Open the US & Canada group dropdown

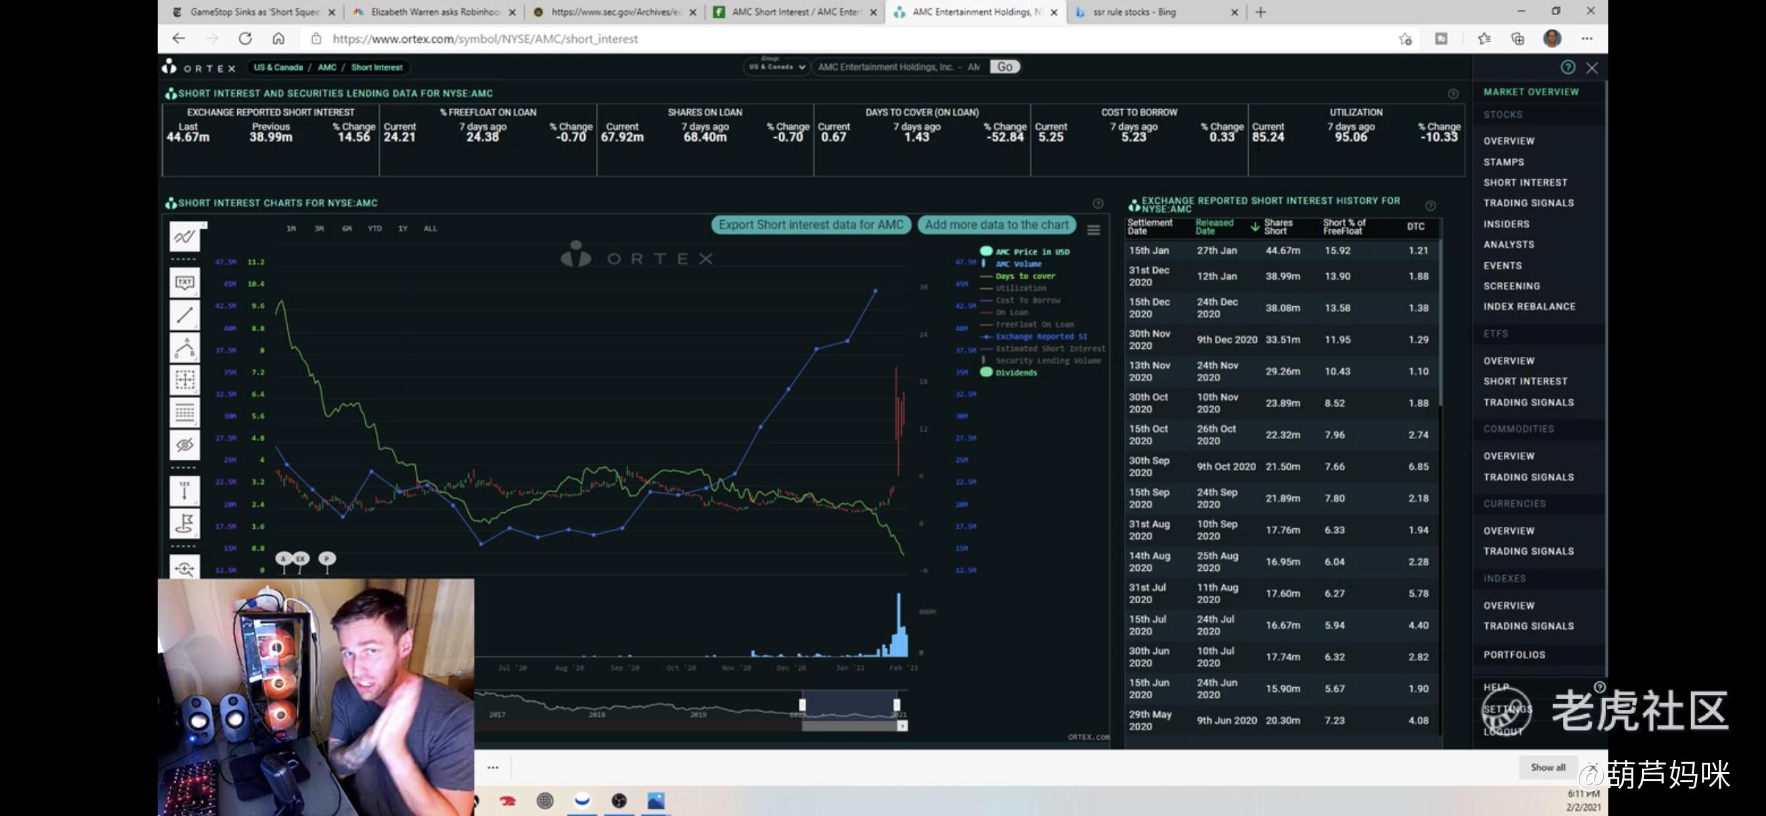click(x=776, y=67)
